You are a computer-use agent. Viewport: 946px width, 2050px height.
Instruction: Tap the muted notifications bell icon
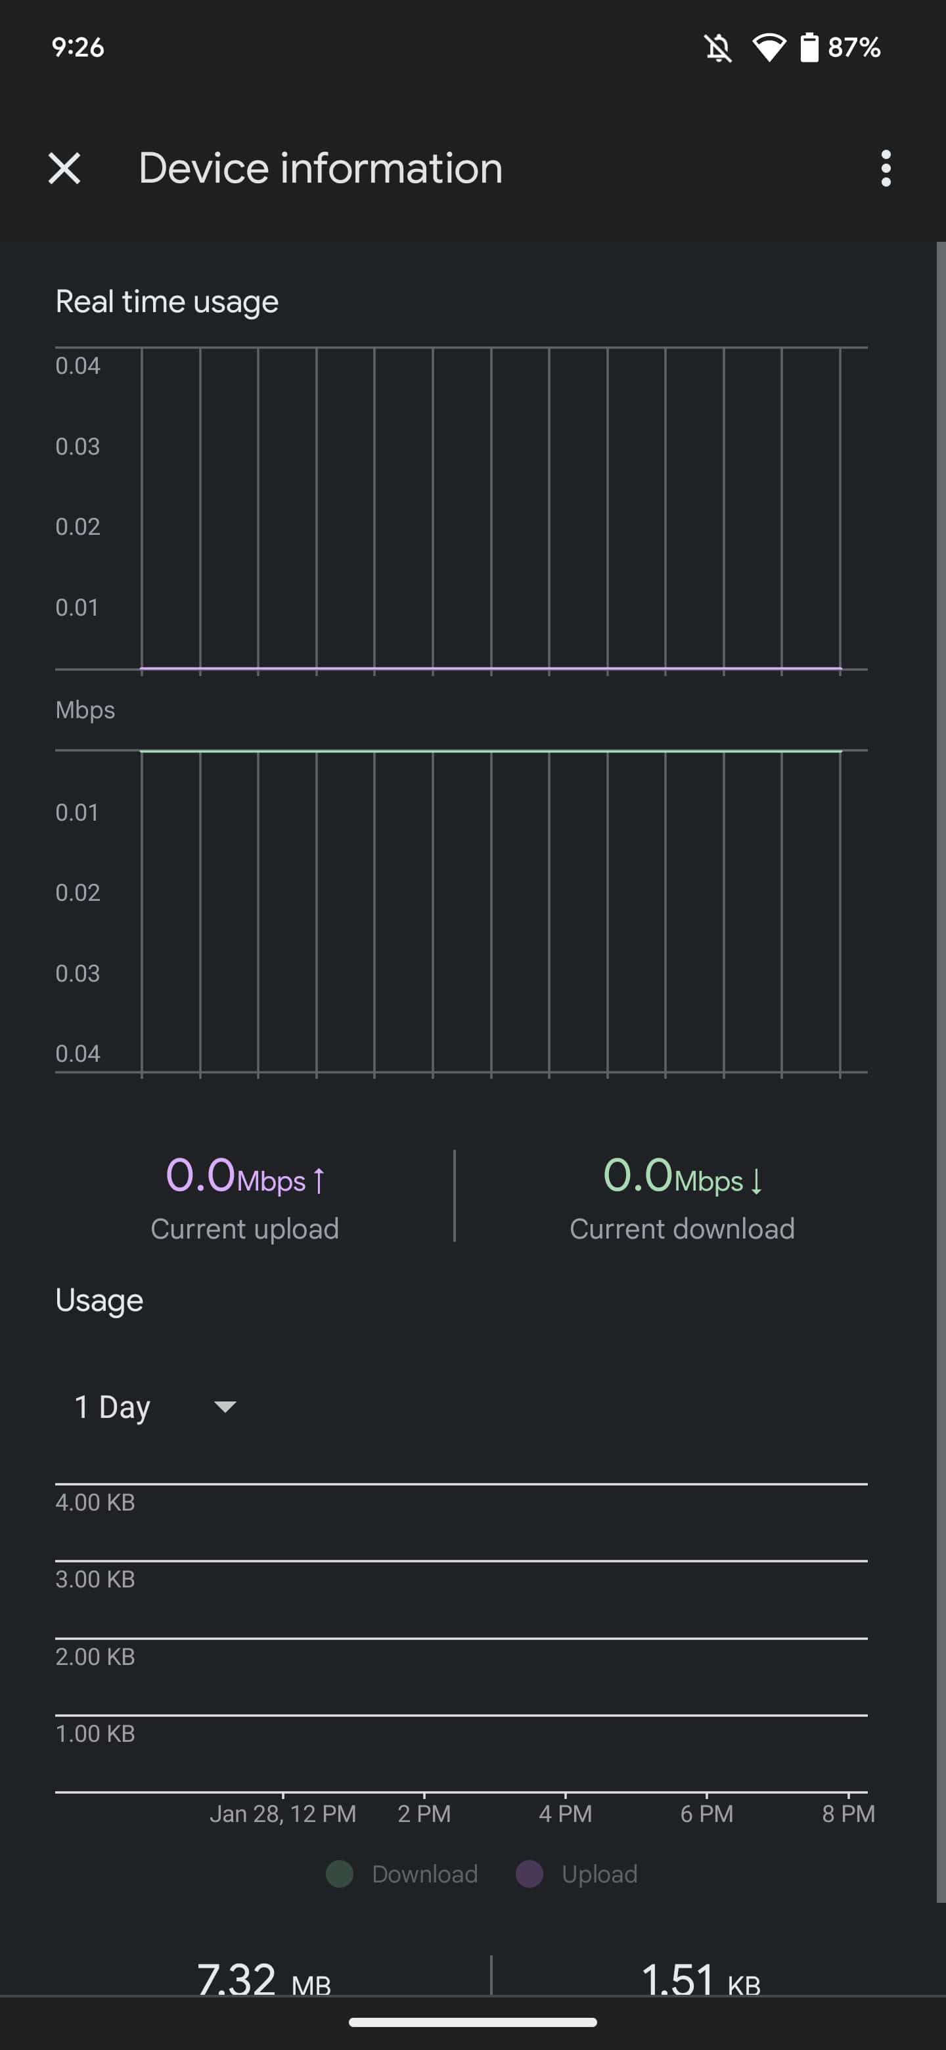(x=717, y=48)
